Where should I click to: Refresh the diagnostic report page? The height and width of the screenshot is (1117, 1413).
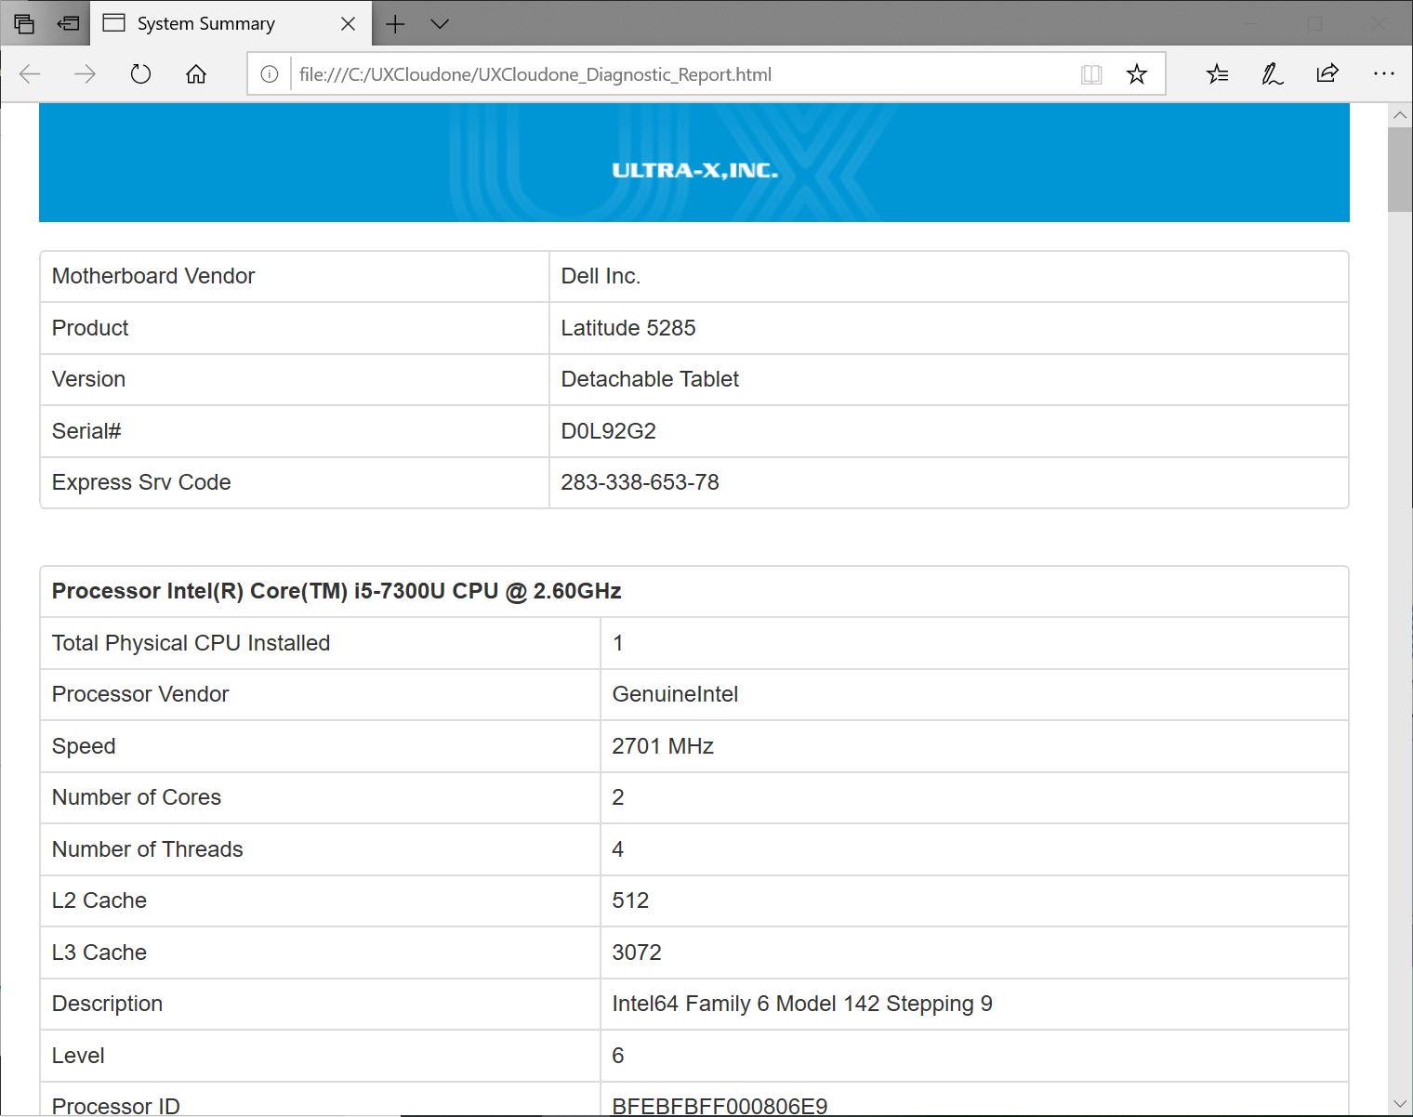click(140, 74)
